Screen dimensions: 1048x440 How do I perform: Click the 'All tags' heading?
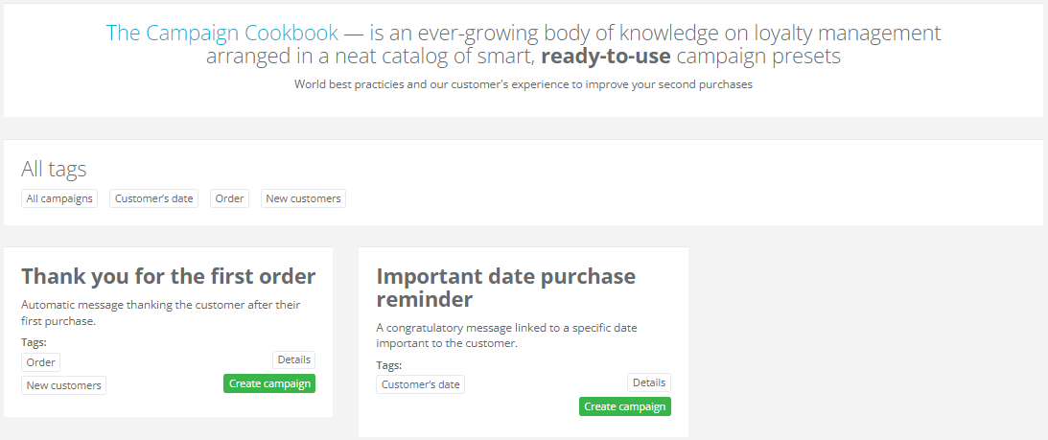pos(54,170)
